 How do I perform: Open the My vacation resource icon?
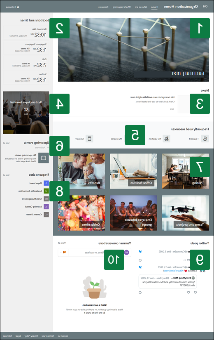tap(166, 139)
